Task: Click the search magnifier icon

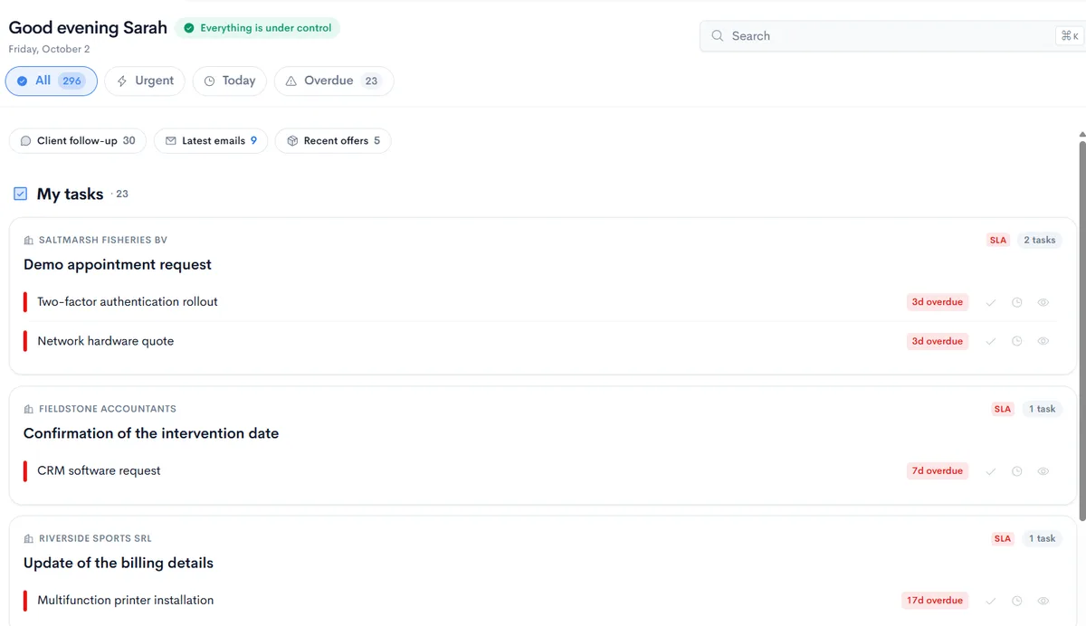Action: pyautogui.click(x=718, y=36)
